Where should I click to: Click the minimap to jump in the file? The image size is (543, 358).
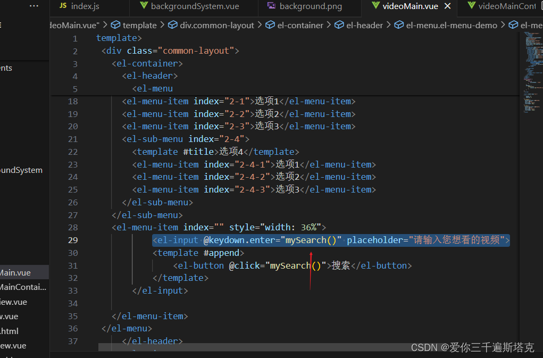coord(531,64)
